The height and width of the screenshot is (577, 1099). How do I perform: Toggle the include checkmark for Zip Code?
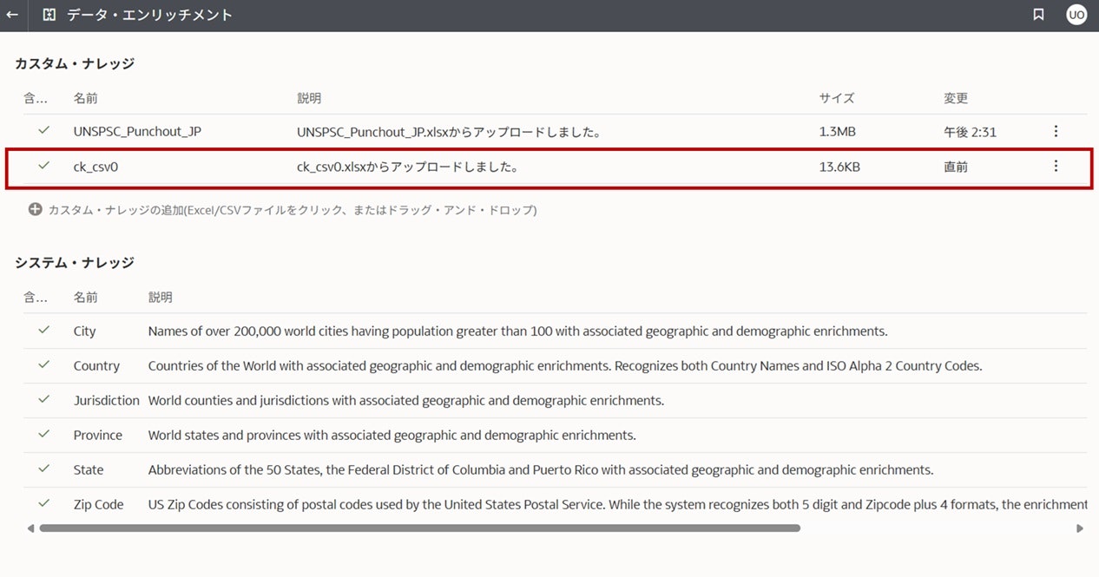point(44,504)
